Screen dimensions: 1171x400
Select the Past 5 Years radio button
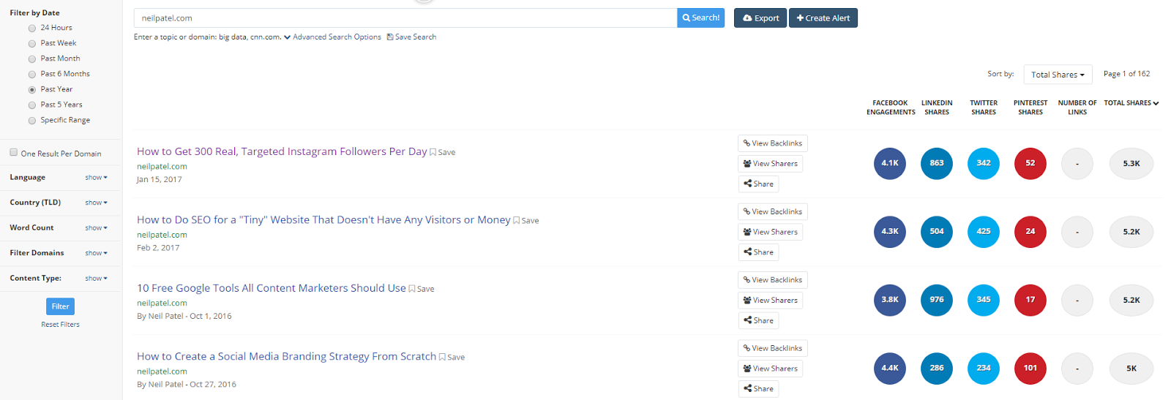[31, 105]
